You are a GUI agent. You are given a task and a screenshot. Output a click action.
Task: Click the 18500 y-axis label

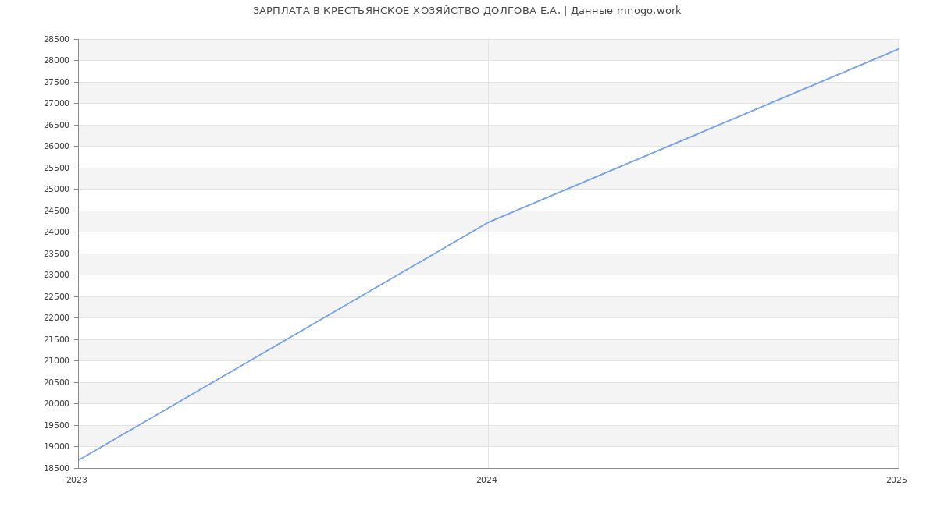coord(56,468)
